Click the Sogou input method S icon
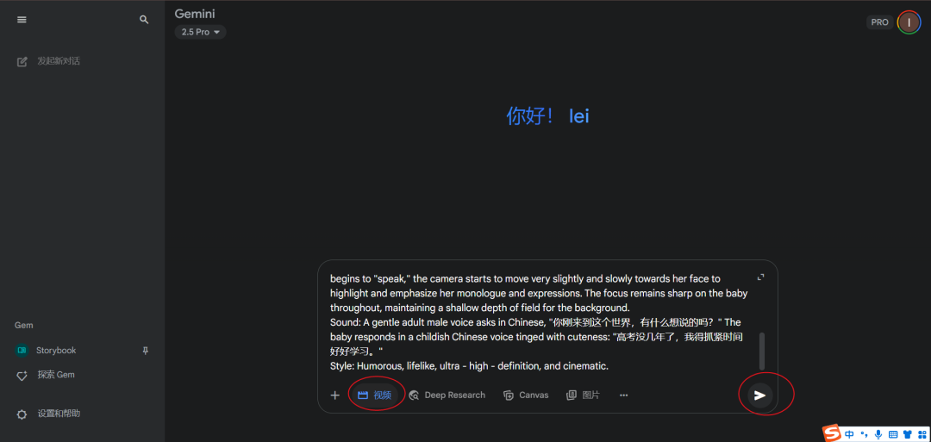Screen dimensions: 931x442 coord(833,433)
